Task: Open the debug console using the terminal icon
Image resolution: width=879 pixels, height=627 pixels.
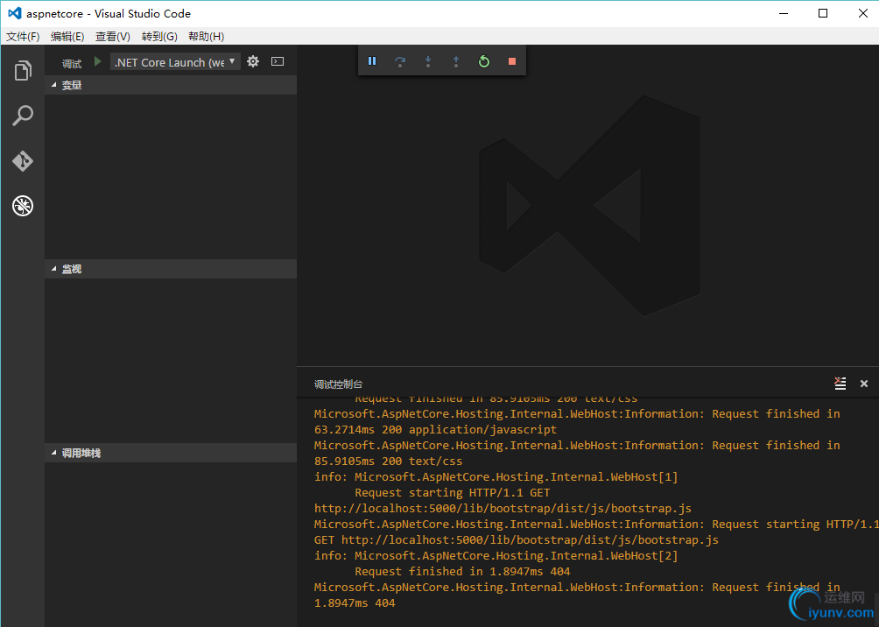Action: click(x=278, y=61)
